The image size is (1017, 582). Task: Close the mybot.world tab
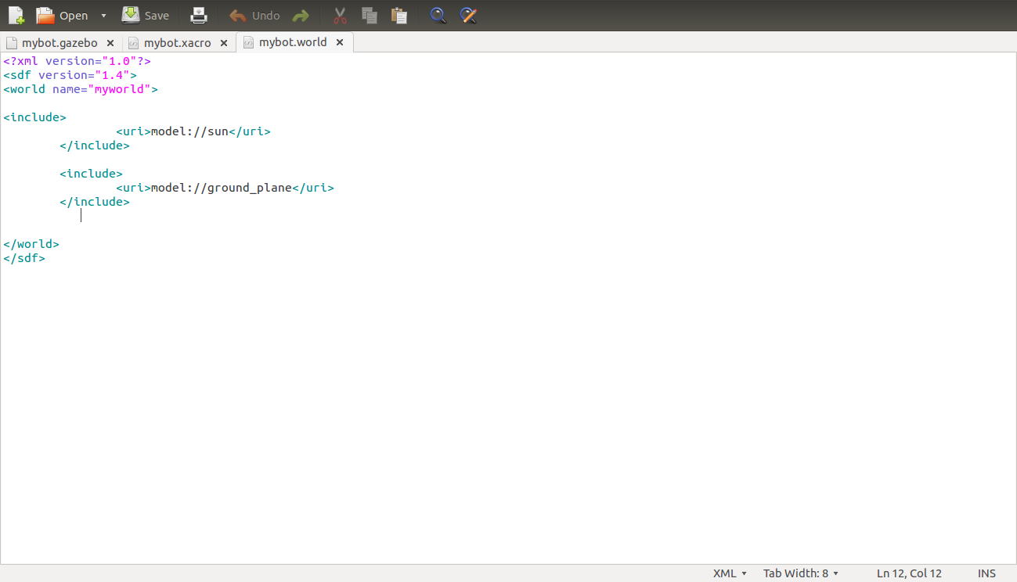(340, 42)
